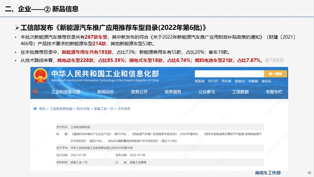The width and height of the screenshot is (314, 177).
Task: Open 装备工业一司 breadcrumb link
Action: (x=104, y=108)
